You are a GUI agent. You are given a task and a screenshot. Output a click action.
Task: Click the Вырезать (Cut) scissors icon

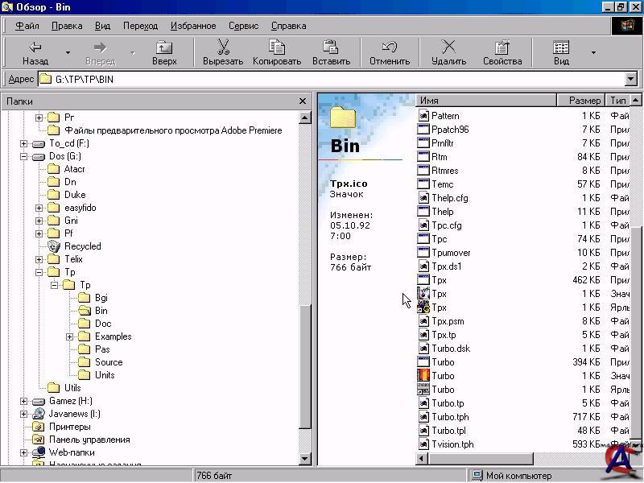coord(223,47)
